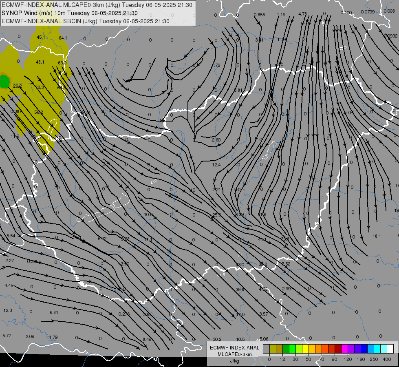Click the legend tick label '120'
The height and width of the screenshot is (367, 399).
click(348, 359)
